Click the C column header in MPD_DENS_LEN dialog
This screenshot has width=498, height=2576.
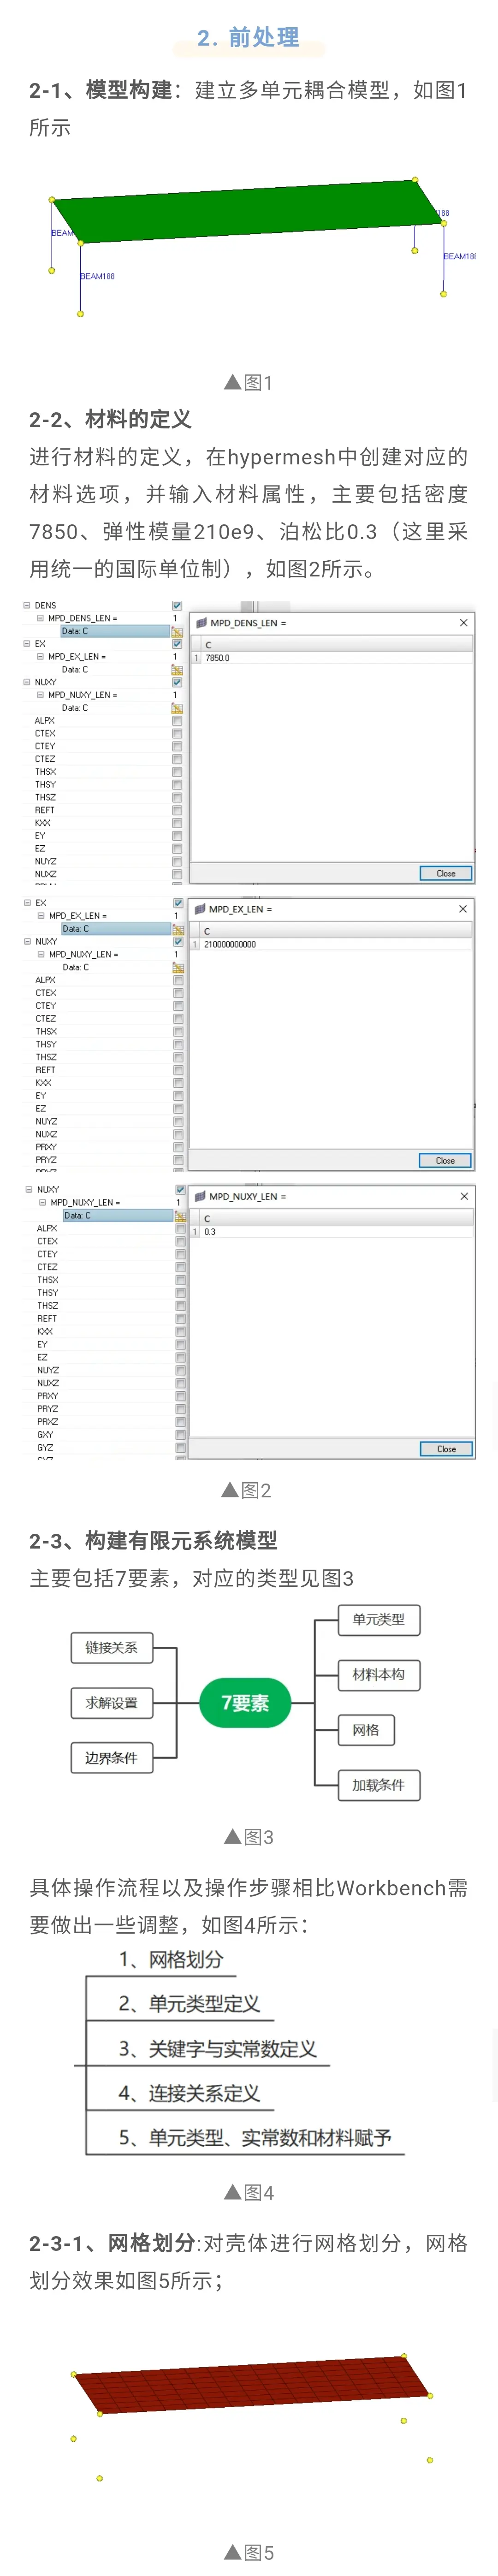(x=337, y=645)
